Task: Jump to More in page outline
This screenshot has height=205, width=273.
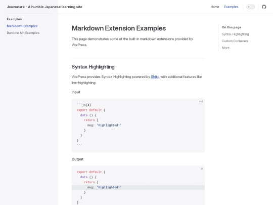Action: click(225, 48)
